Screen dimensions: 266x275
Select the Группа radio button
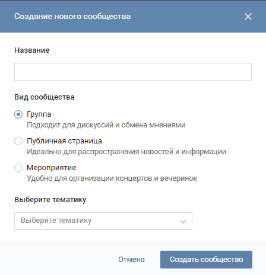[x=18, y=114]
